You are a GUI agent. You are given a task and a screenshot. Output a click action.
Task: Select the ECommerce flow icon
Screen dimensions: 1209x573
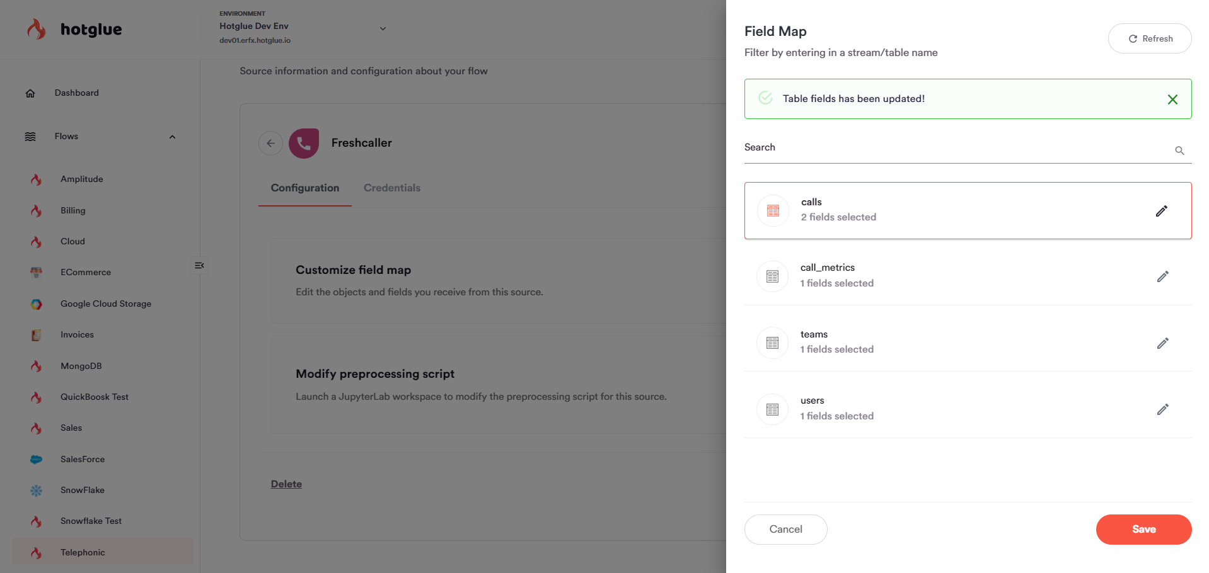point(37,272)
